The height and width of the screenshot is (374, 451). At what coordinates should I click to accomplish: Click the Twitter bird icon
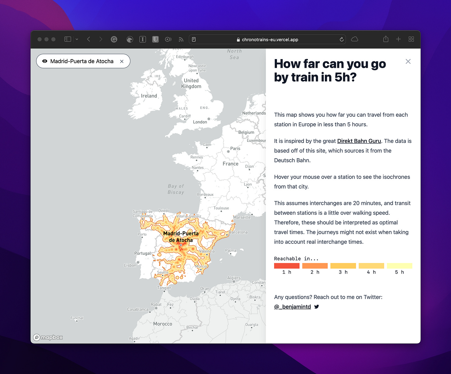(x=317, y=307)
